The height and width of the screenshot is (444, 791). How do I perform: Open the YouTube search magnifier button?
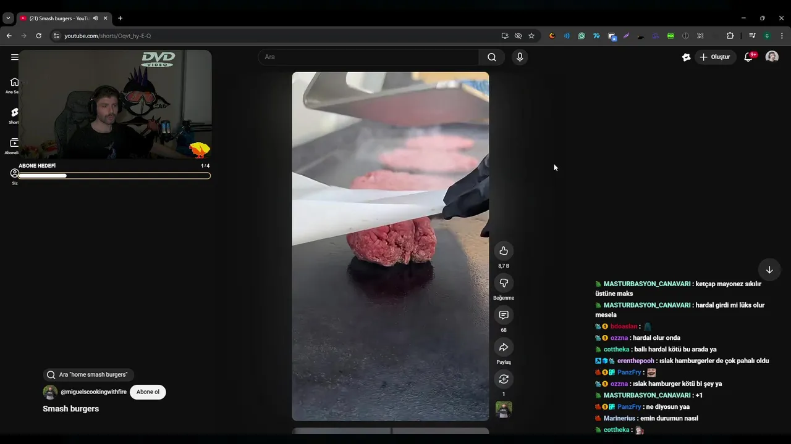point(491,57)
